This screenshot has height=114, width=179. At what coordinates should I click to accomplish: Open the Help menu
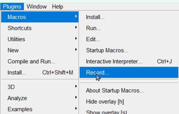[x=57, y=7]
